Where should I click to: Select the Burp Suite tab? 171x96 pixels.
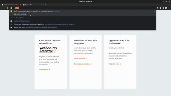(33, 5)
